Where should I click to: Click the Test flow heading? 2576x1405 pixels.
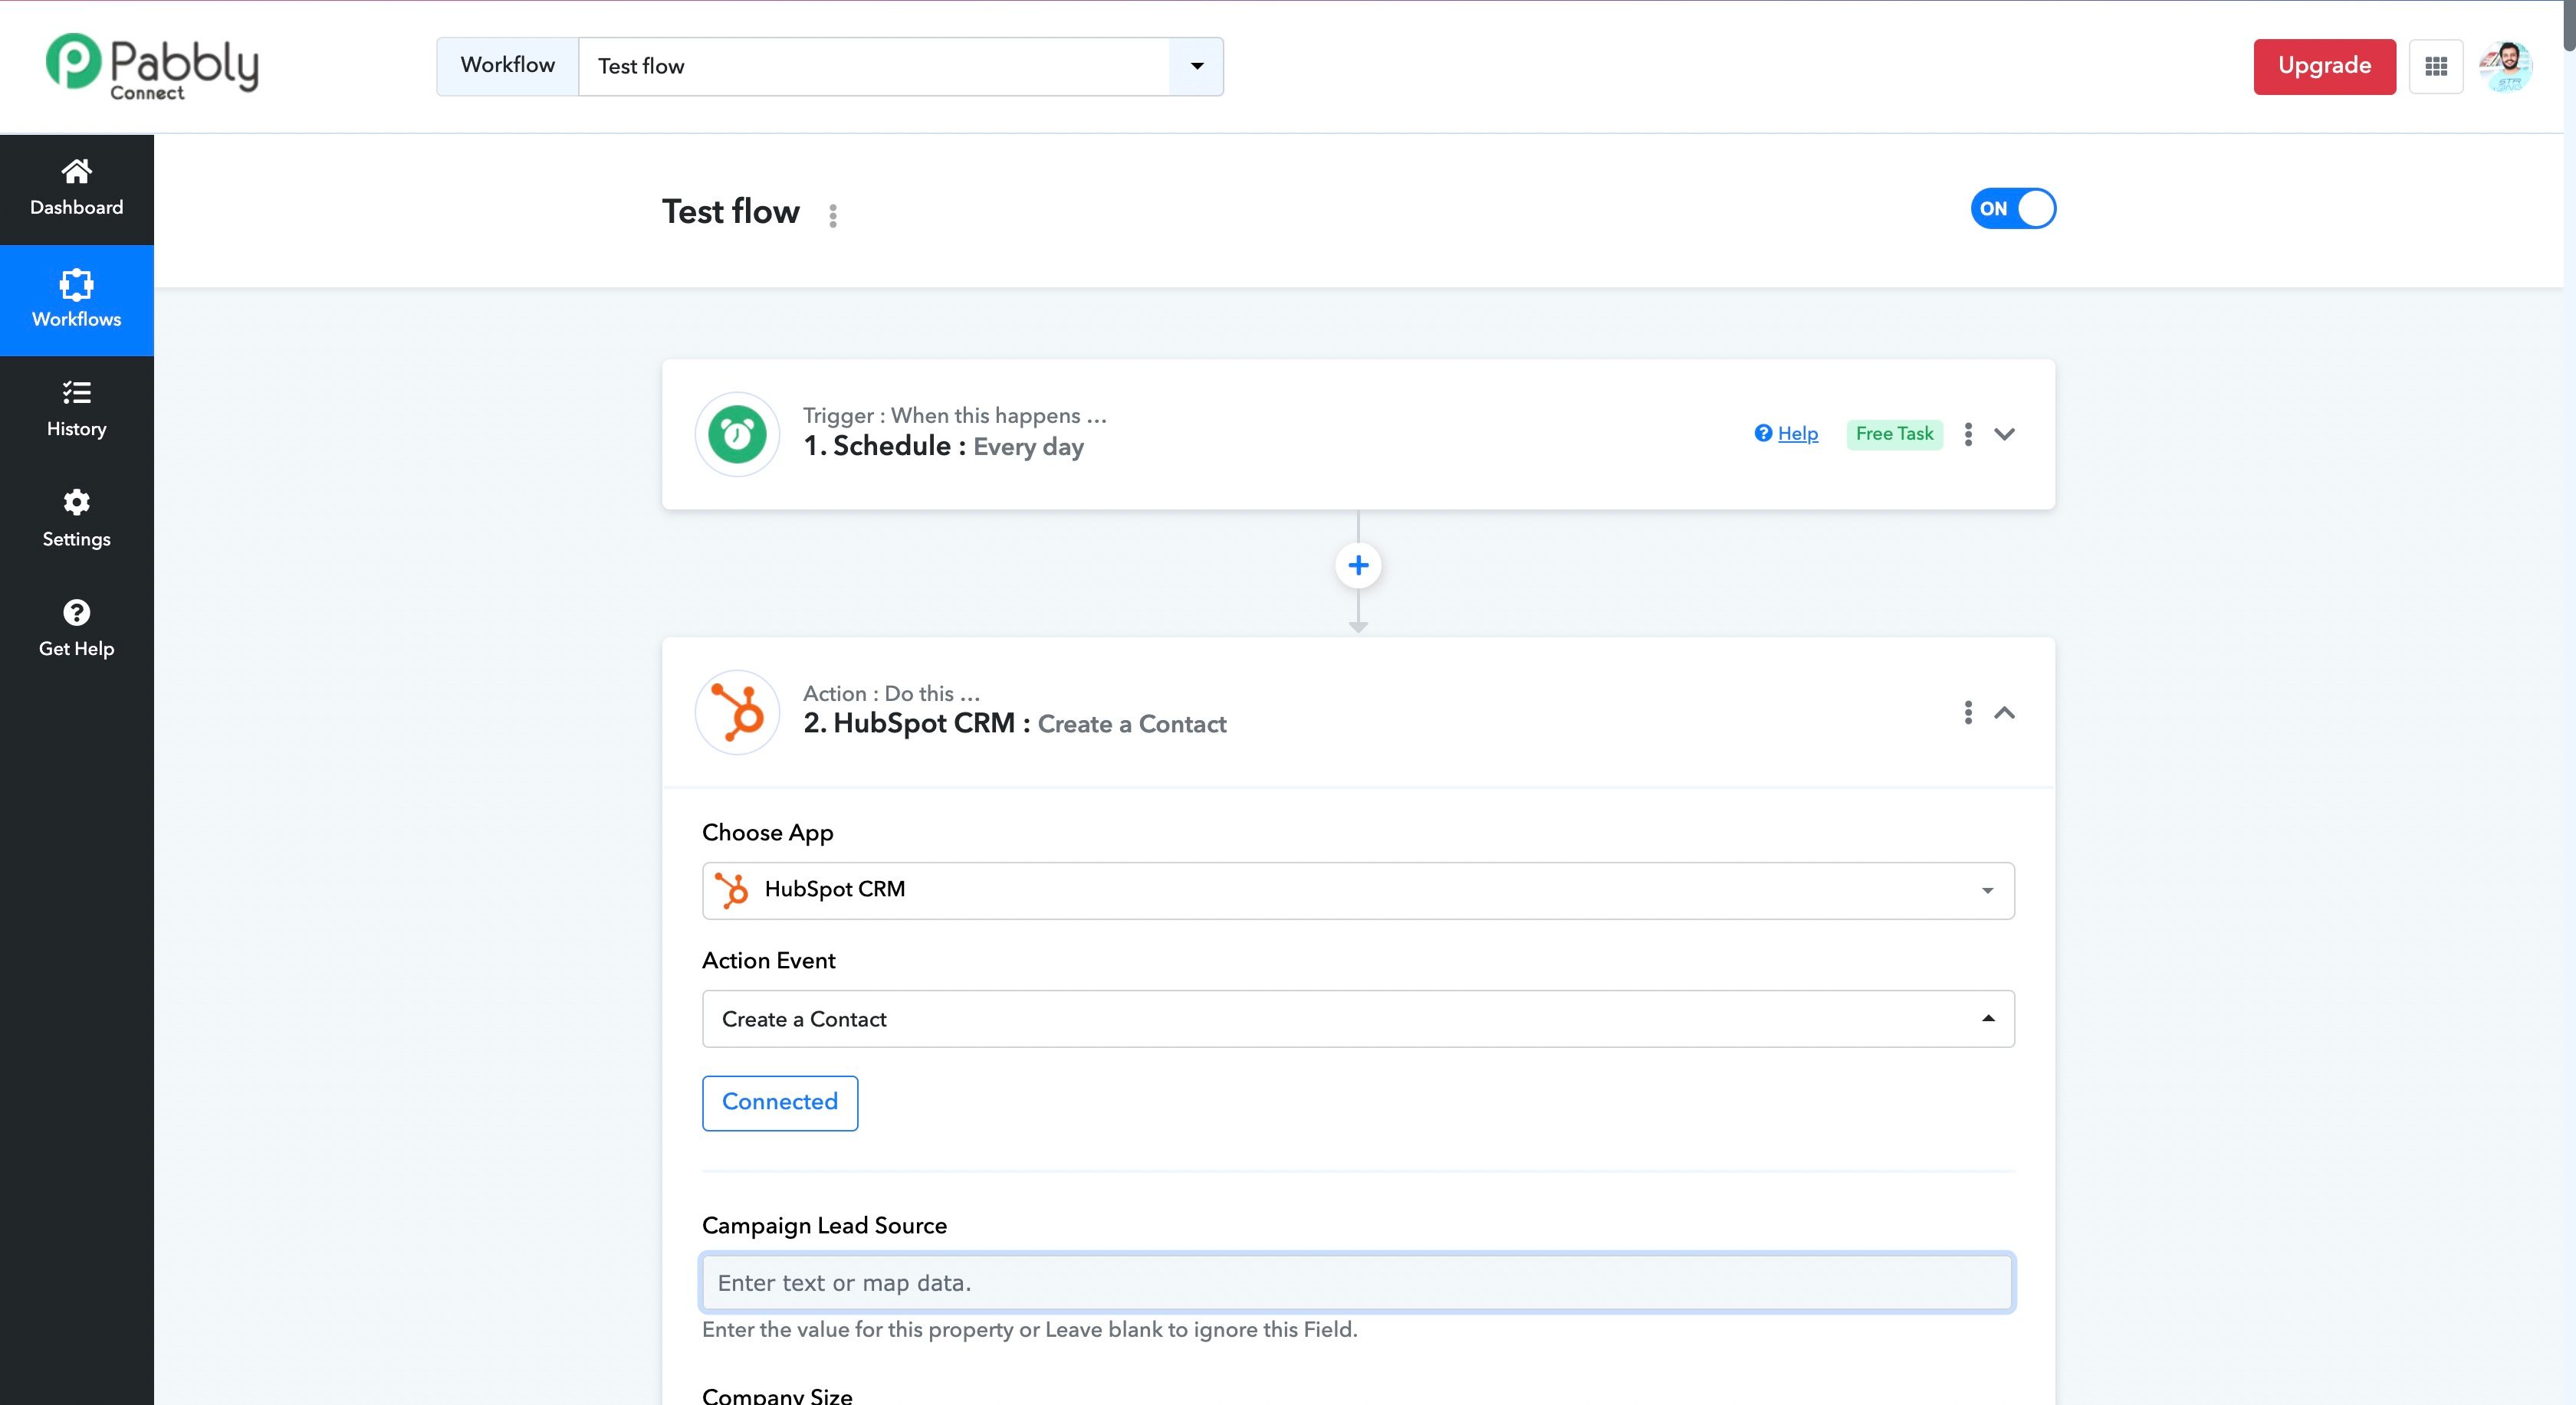click(731, 212)
